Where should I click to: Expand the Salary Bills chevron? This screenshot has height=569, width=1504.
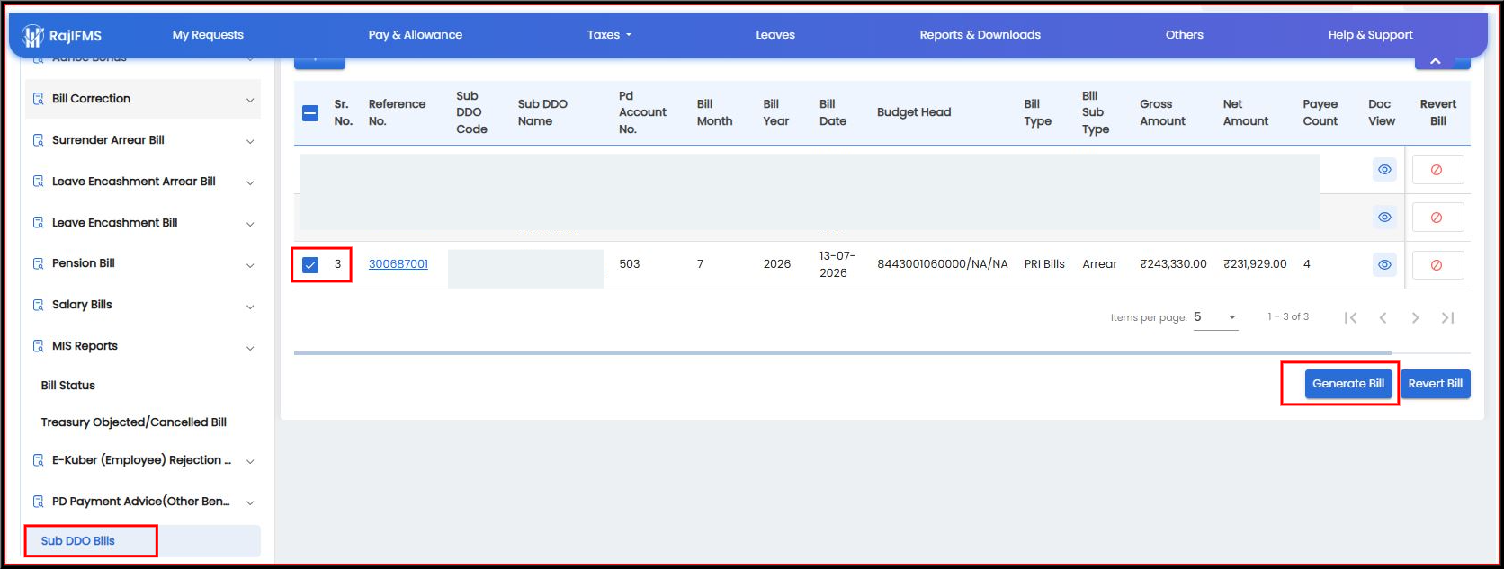[250, 307]
